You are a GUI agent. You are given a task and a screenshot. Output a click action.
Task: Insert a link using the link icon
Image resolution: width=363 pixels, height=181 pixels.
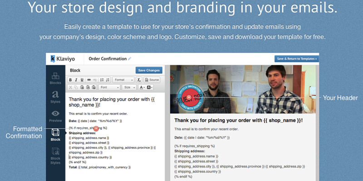89,80
